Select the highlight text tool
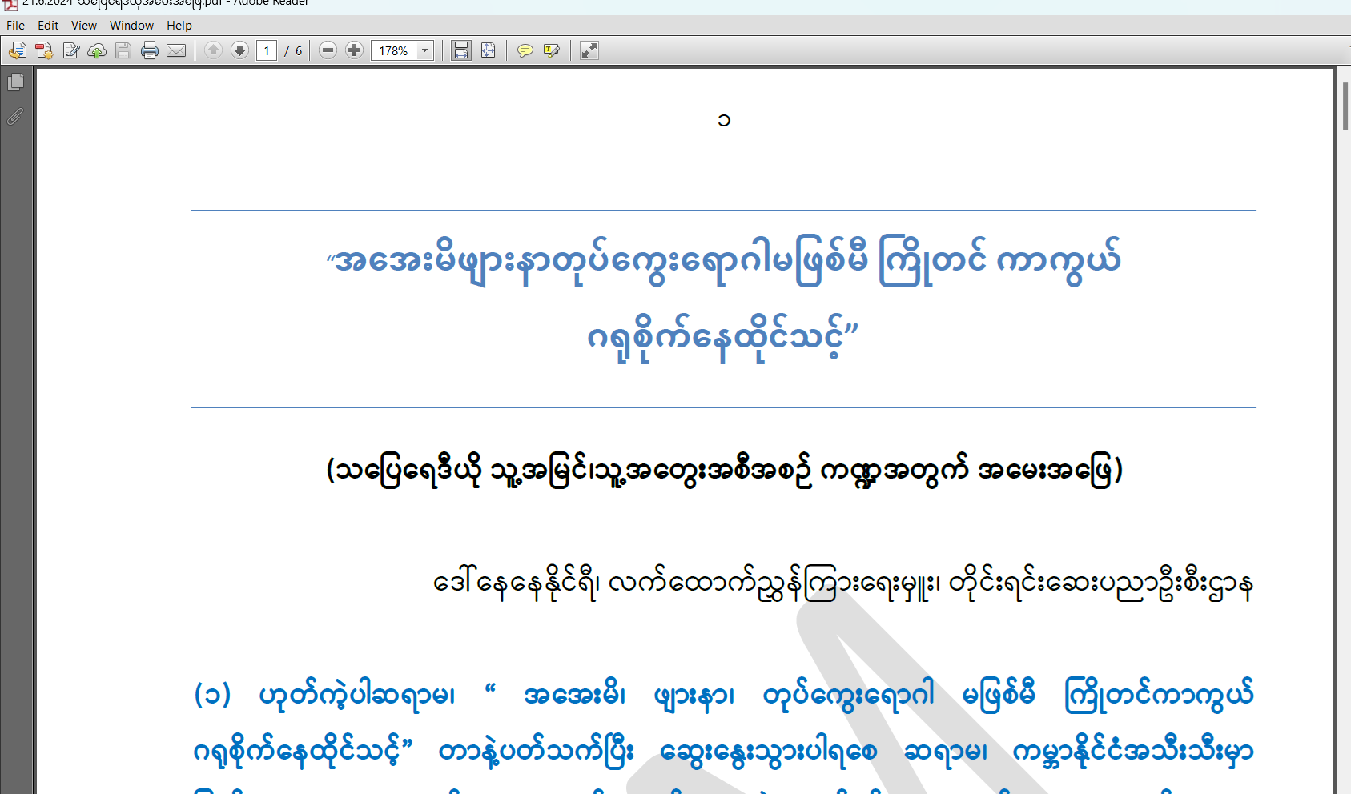Viewport: 1351px width, 794px height. pos(552,51)
